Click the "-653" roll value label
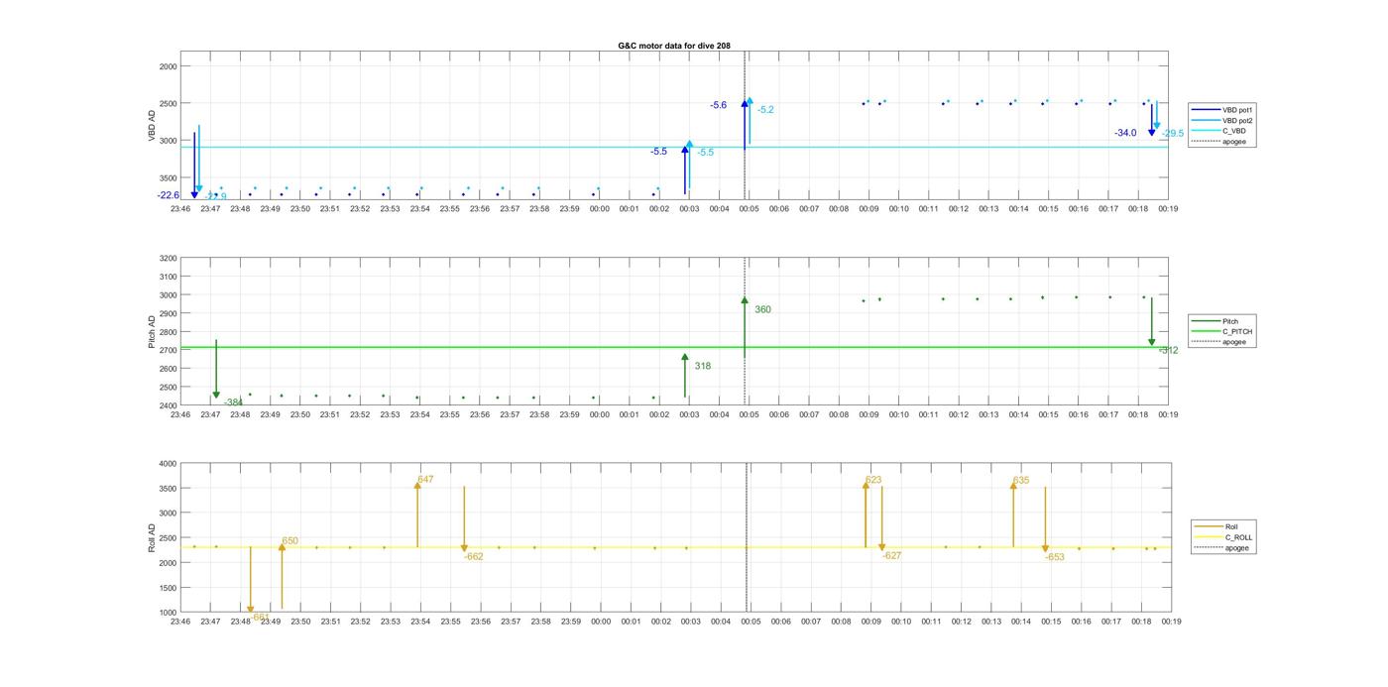Image resolution: width=1388 pixels, height=687 pixels. [1055, 557]
